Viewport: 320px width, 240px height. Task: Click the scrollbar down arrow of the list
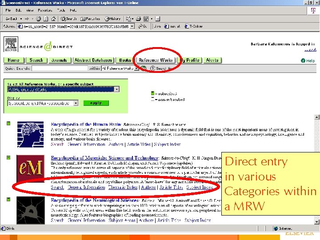click(x=316, y=222)
